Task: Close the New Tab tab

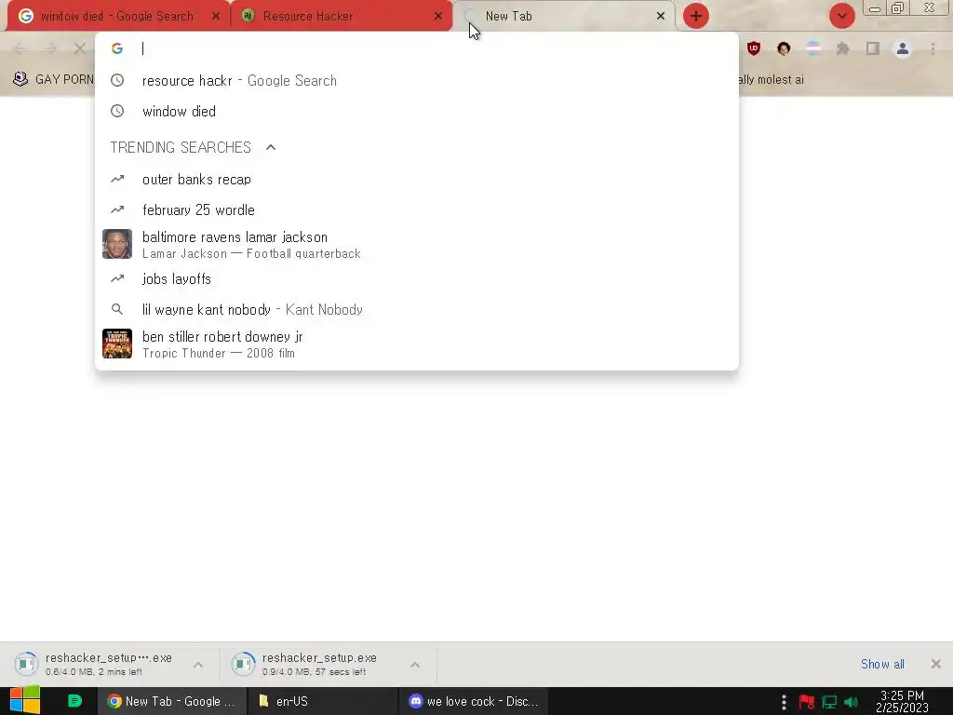Action: pyautogui.click(x=661, y=17)
